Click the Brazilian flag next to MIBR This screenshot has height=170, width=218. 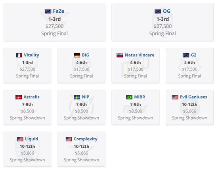pos(129,97)
